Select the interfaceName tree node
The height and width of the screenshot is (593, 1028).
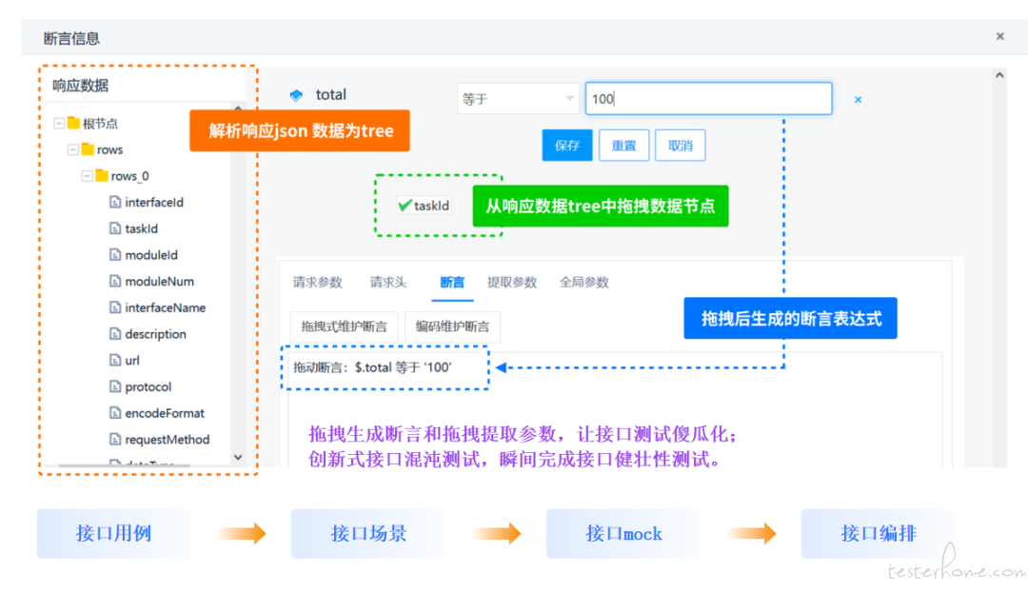tap(166, 307)
